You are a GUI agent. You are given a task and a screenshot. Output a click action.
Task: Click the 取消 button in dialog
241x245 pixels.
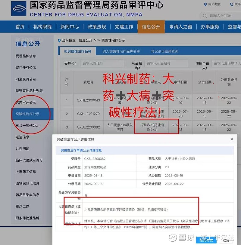226,240
